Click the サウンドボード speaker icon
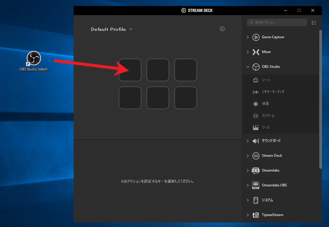 256,141
